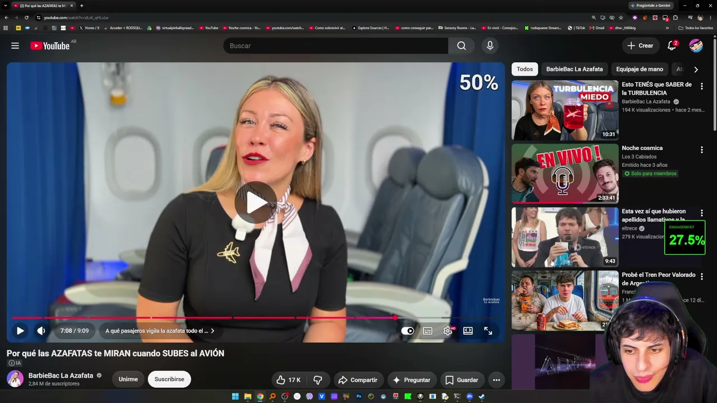Click the Crear button
The width and height of the screenshot is (717, 403).
pyautogui.click(x=640, y=46)
